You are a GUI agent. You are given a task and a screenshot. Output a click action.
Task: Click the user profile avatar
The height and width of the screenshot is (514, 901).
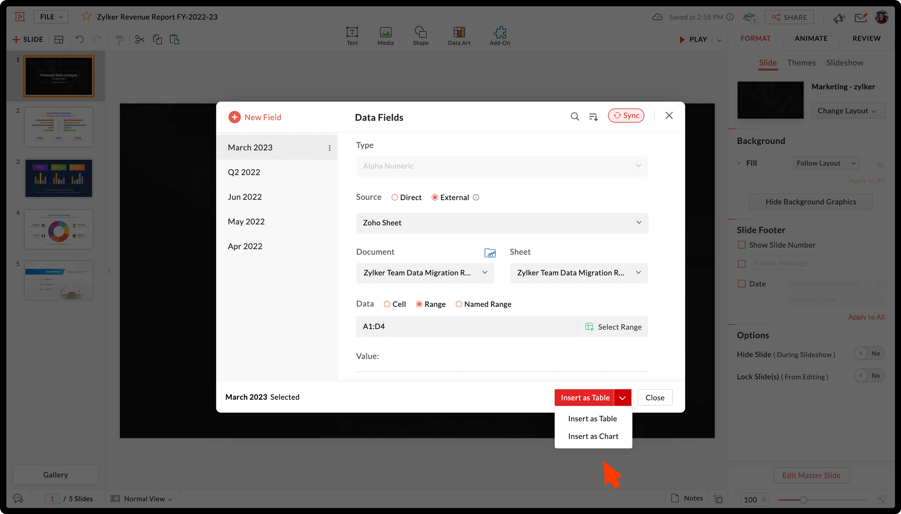click(x=881, y=17)
